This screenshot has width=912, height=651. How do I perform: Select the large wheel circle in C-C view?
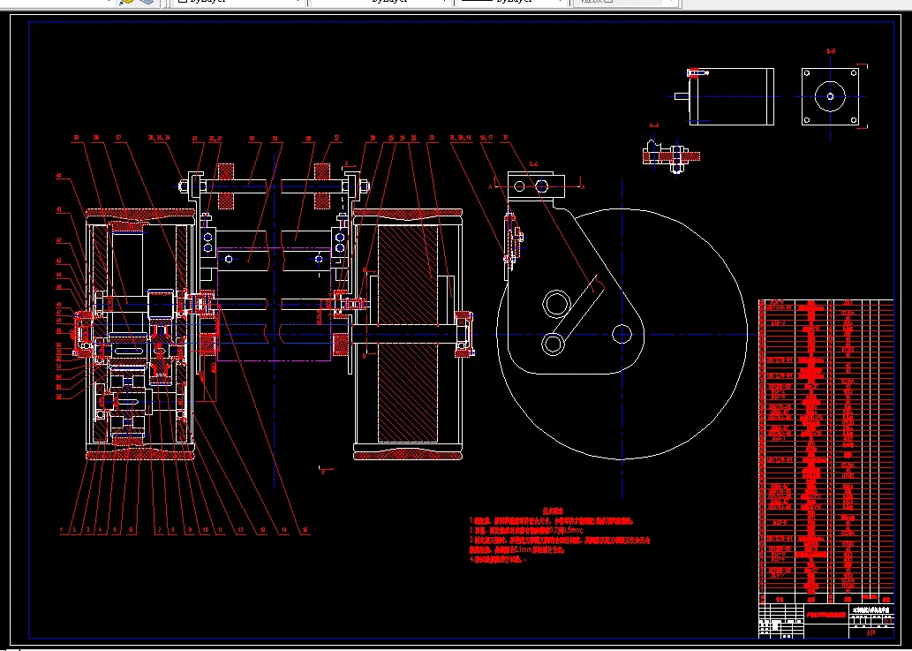tap(622, 334)
